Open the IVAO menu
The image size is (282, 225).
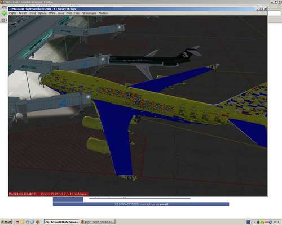coord(69,13)
